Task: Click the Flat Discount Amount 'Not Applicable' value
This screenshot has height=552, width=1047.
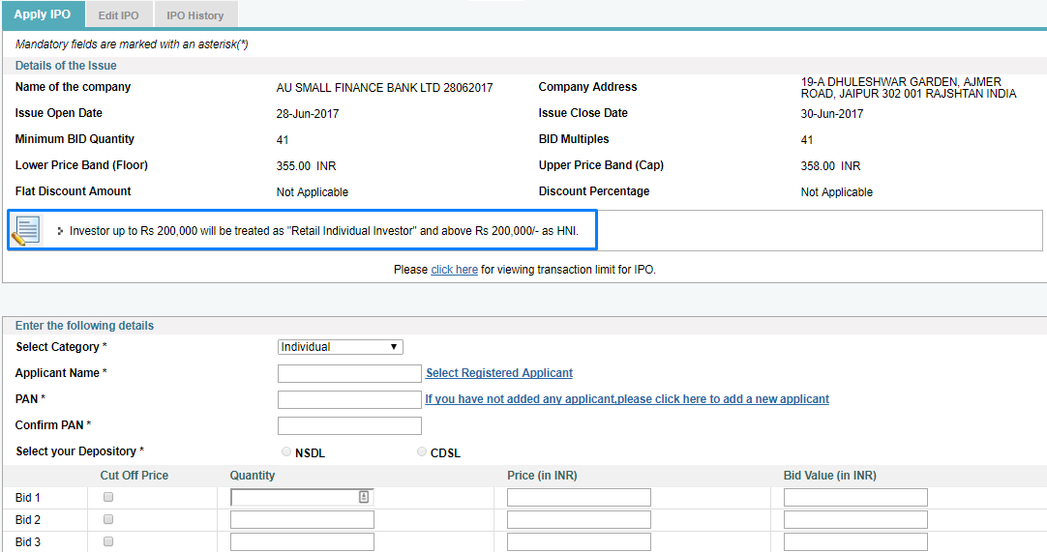Action: [x=313, y=192]
